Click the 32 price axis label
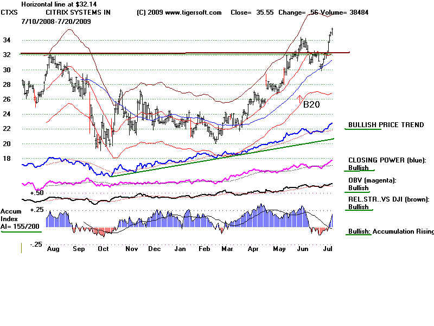The image size is (434, 326). [x=7, y=55]
